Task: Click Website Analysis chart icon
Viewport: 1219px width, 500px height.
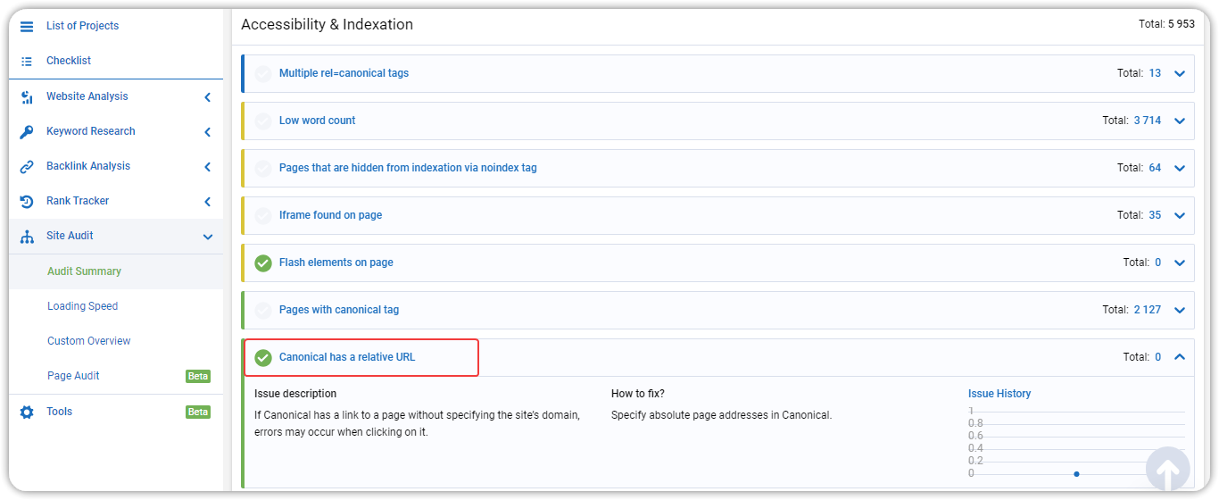Action: [x=27, y=96]
